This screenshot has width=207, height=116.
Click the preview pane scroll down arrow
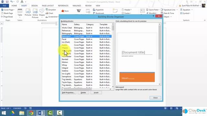pyautogui.click(x=159, y=84)
